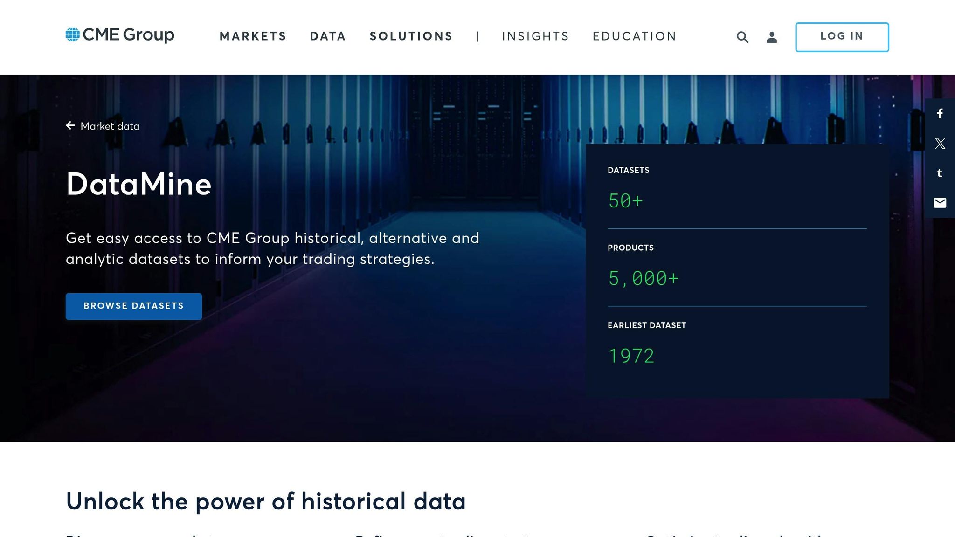
Task: Open the user account icon
Action: click(x=772, y=37)
